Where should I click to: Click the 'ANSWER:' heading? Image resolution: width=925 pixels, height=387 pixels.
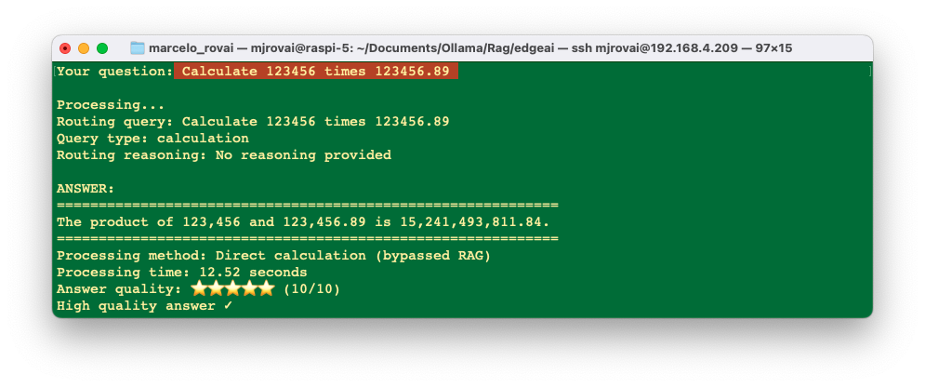click(x=86, y=189)
